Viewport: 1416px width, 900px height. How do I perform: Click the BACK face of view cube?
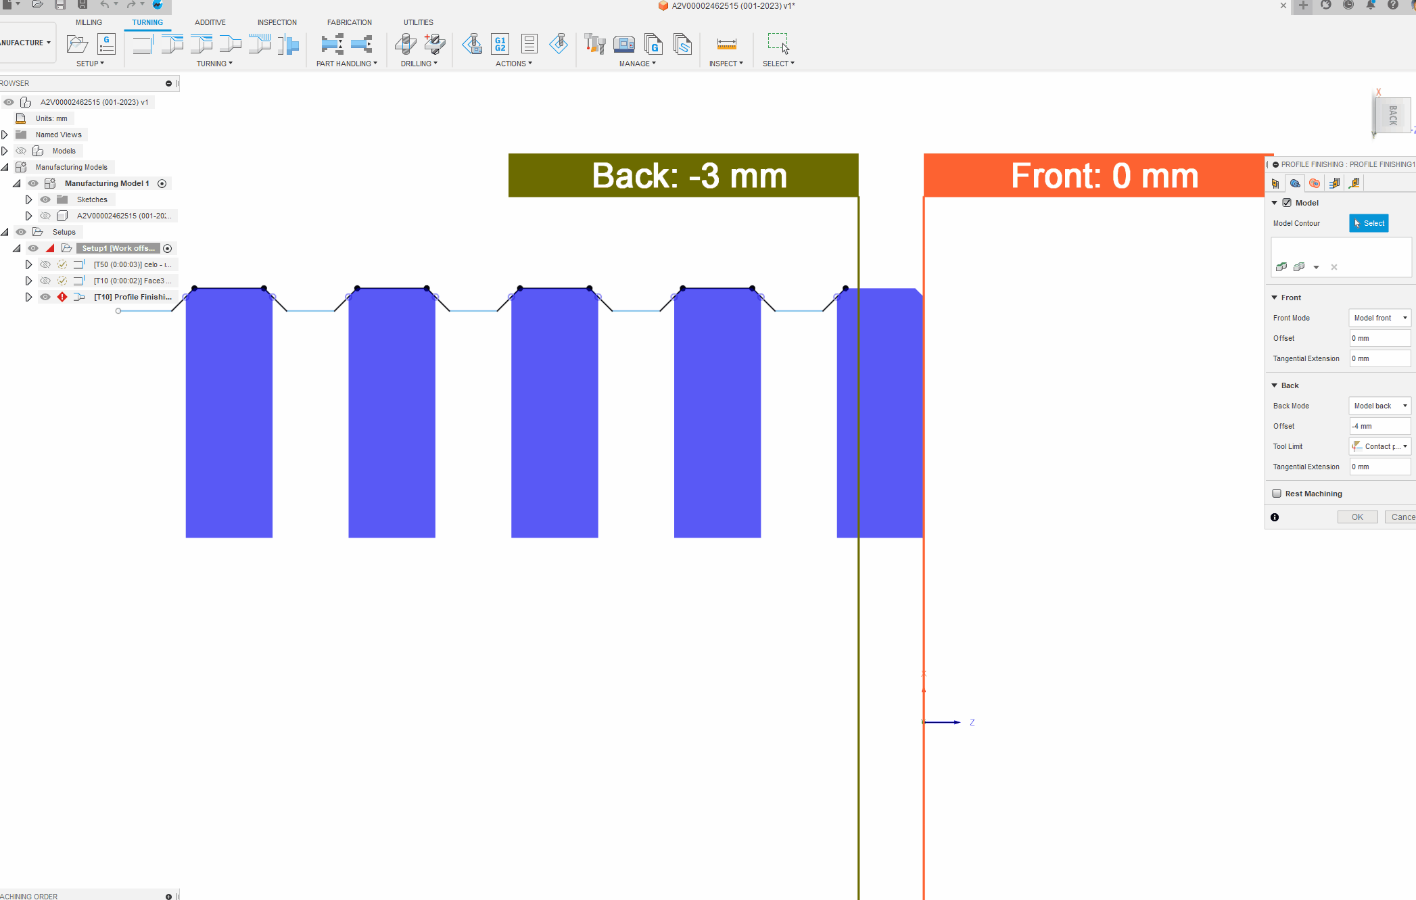1393,116
